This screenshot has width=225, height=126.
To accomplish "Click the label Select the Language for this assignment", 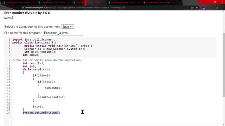I will point(32,27).
